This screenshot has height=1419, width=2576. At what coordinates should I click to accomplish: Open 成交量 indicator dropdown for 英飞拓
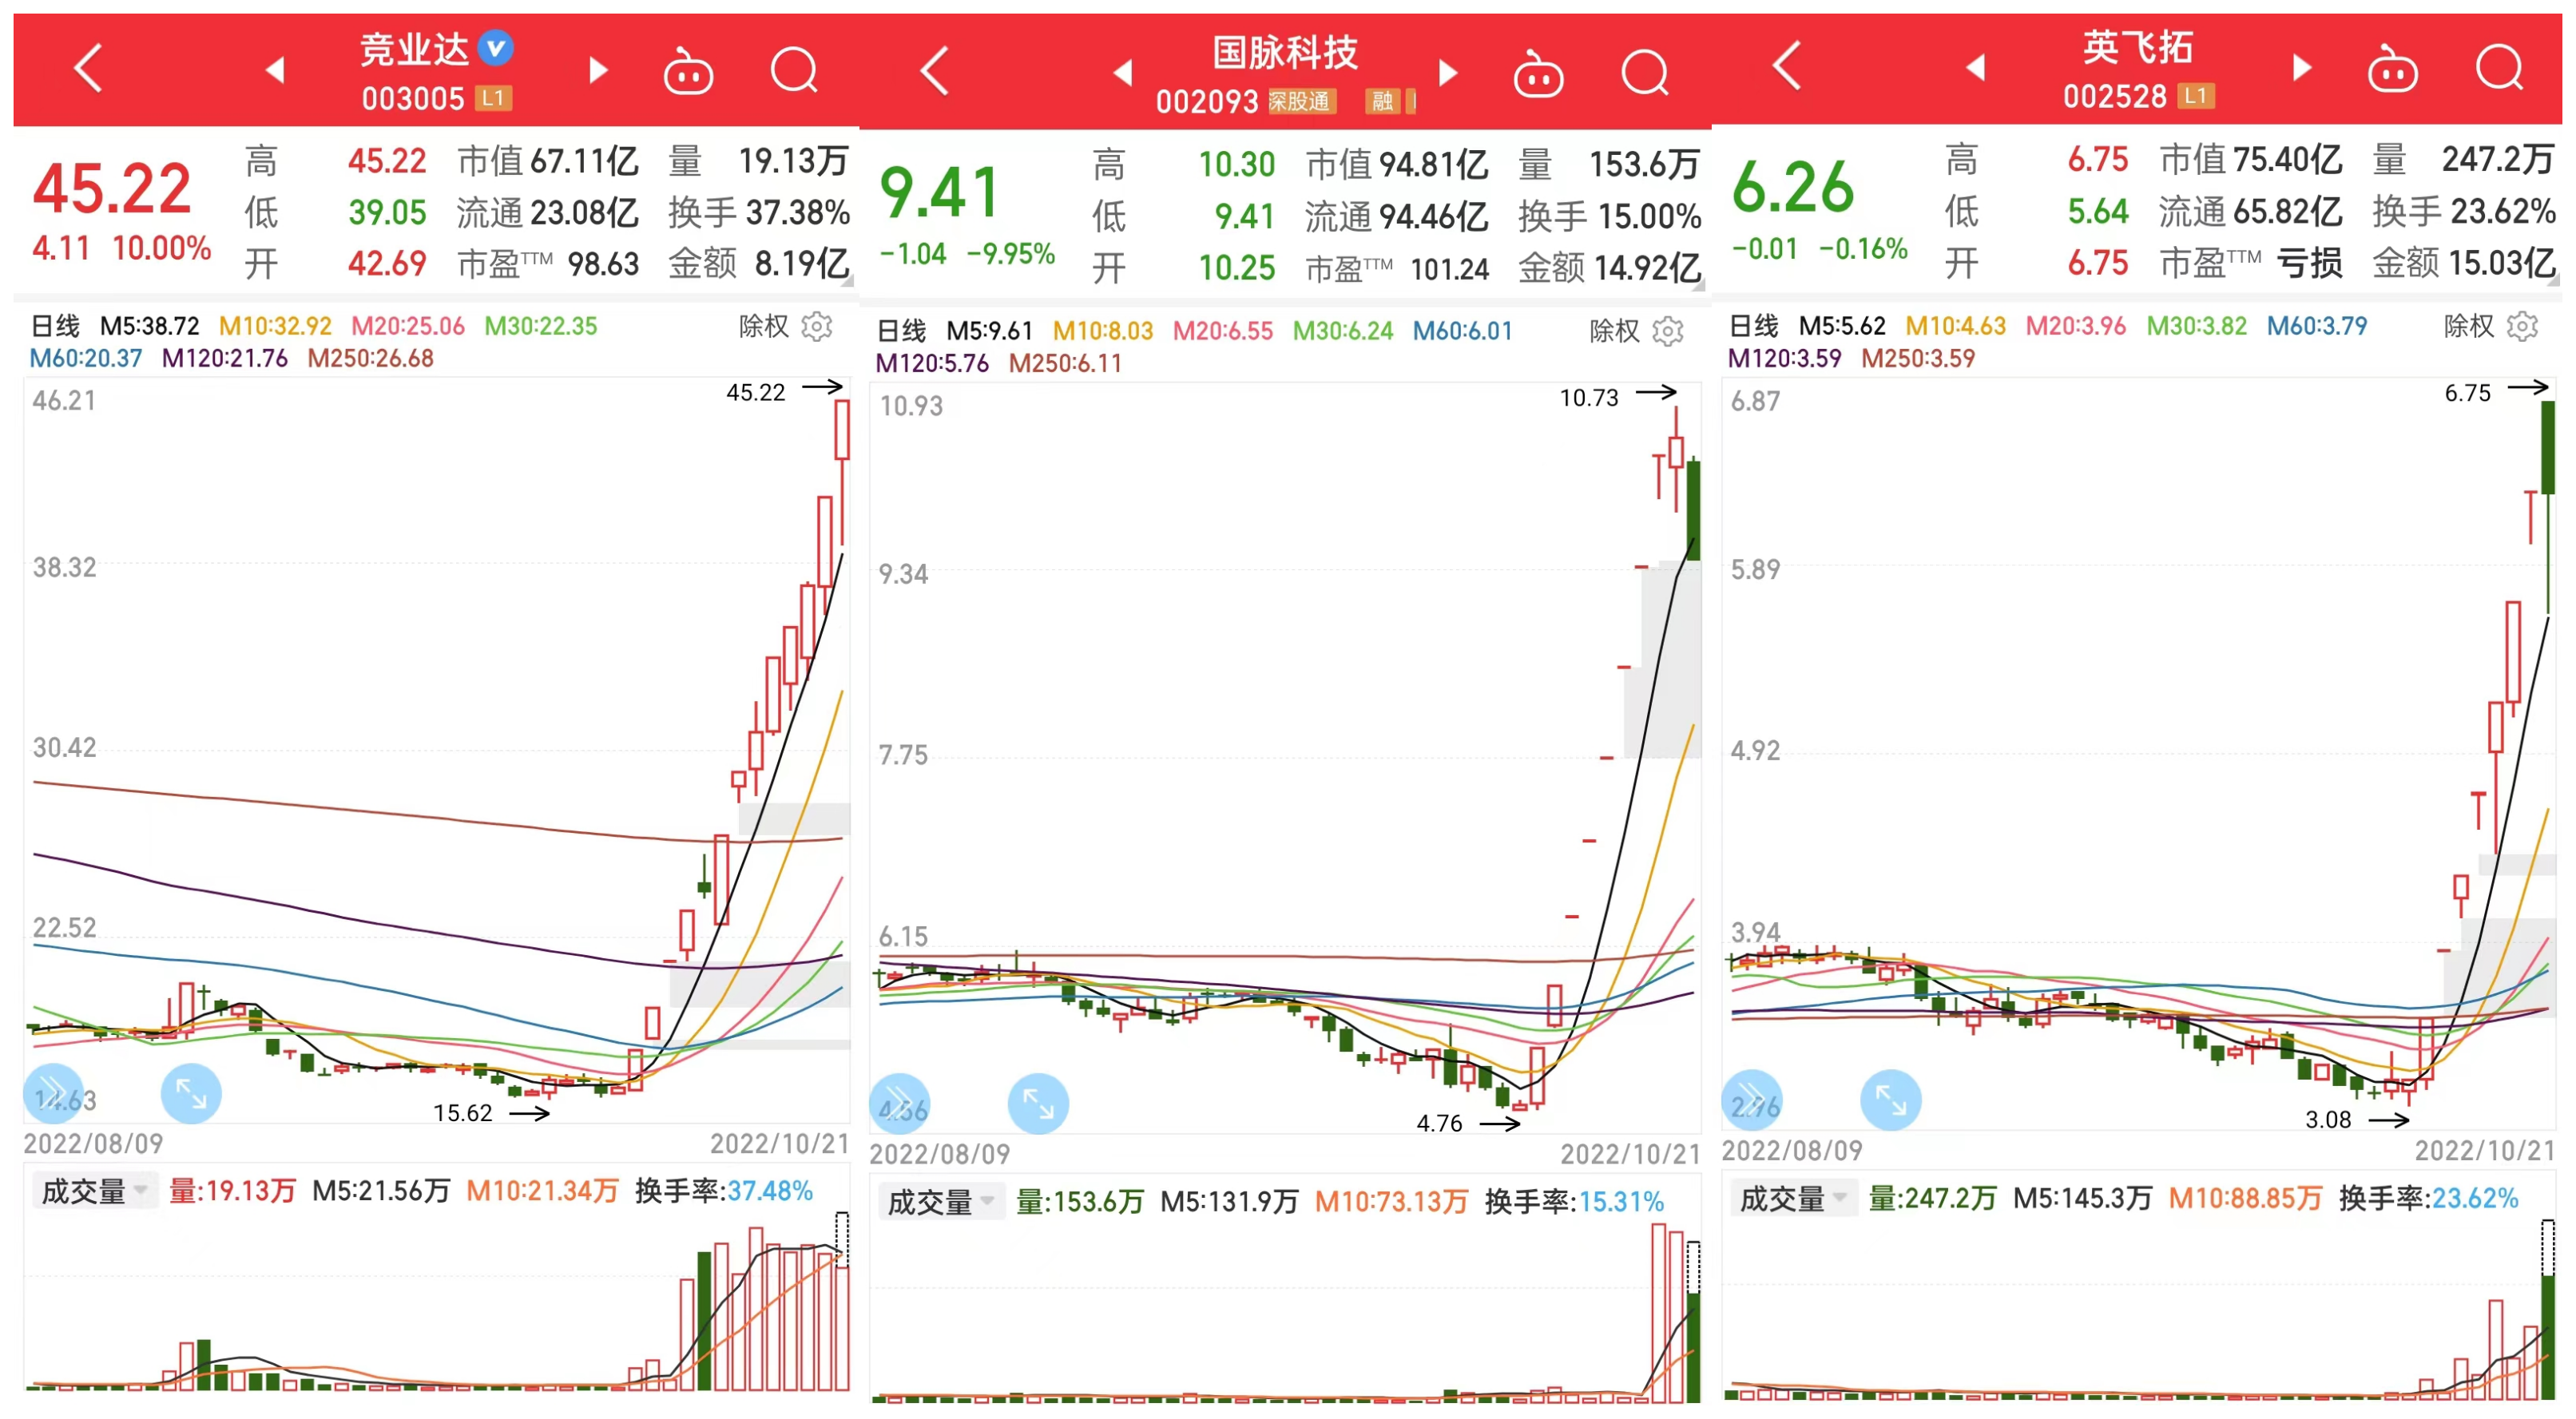(1793, 1197)
